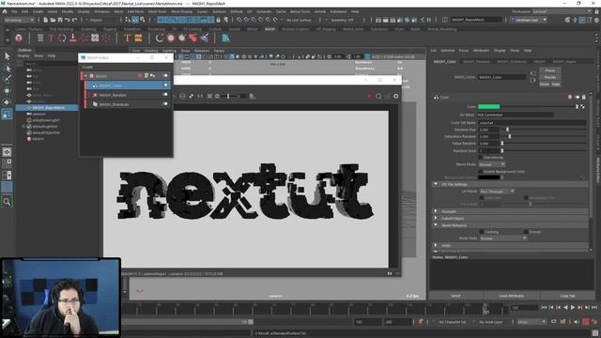Open the Modeling menu set dropdown
Image resolution: width=601 pixels, height=338 pixels.
(x=19, y=20)
